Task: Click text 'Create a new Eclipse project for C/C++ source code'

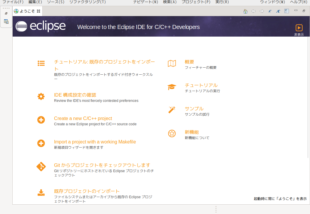Action: pos(95,124)
